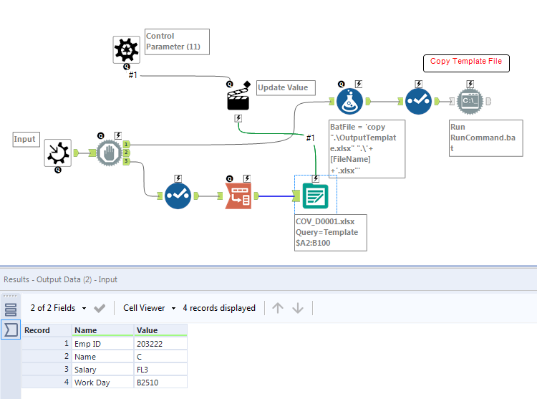537x399 pixels.
Task: Select the Emp ID cell
Action: coord(102,344)
